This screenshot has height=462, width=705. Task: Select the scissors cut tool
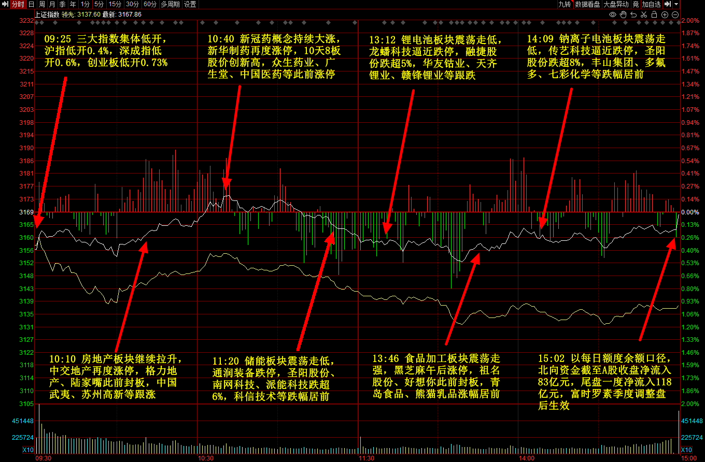[644, 15]
